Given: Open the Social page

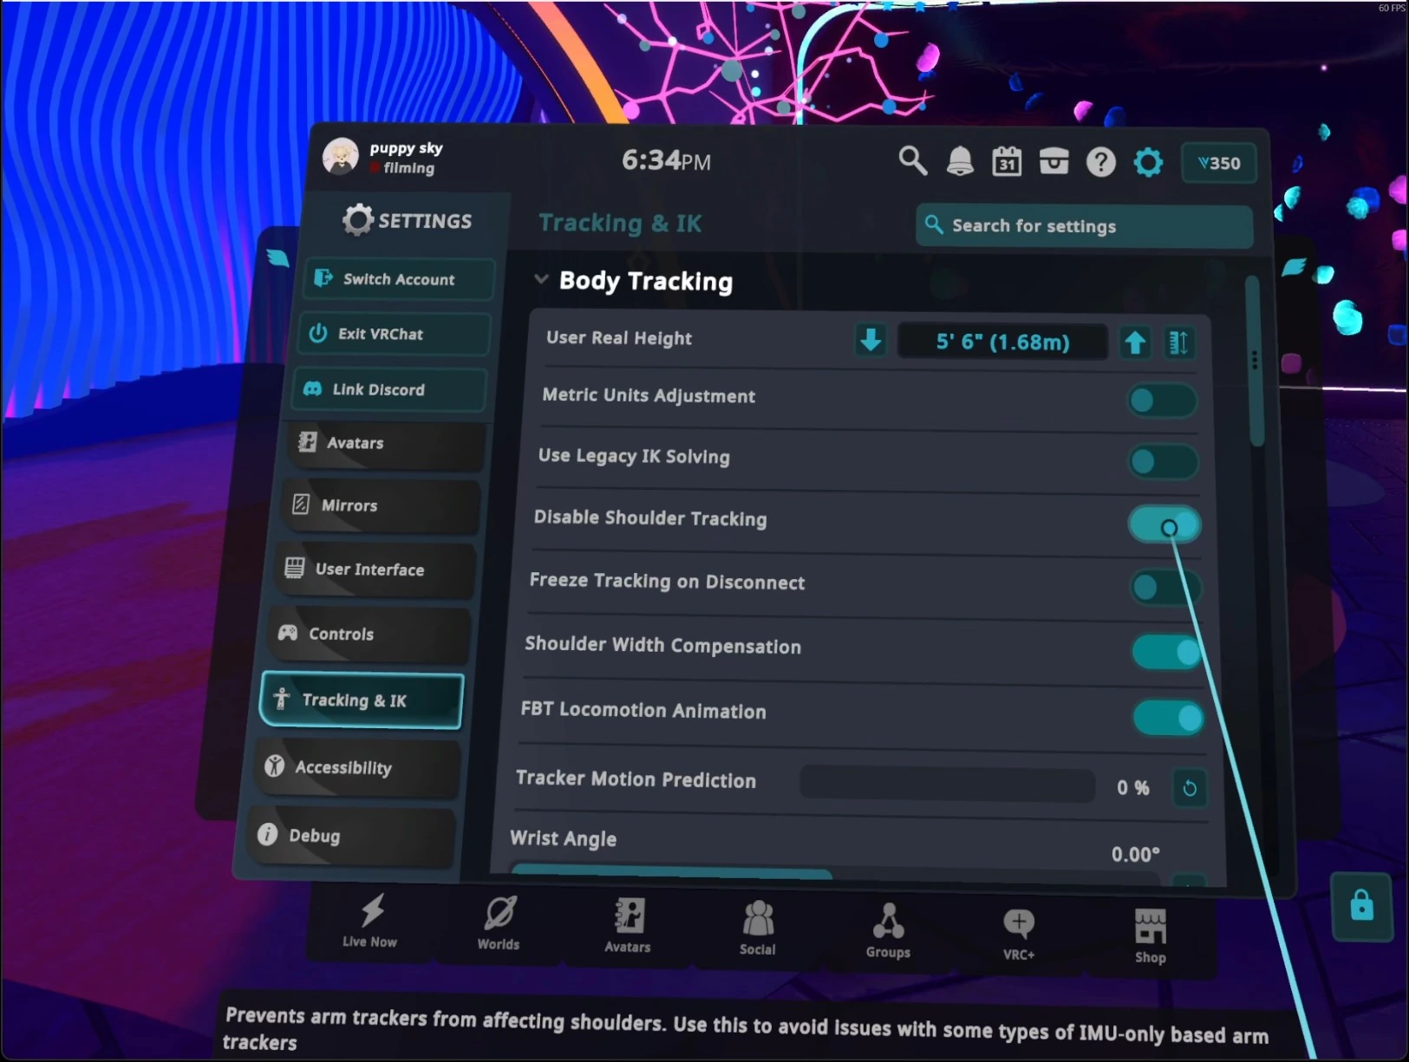Looking at the screenshot, I should coord(758,928).
